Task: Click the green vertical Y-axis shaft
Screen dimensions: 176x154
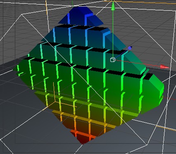Action: [113, 34]
